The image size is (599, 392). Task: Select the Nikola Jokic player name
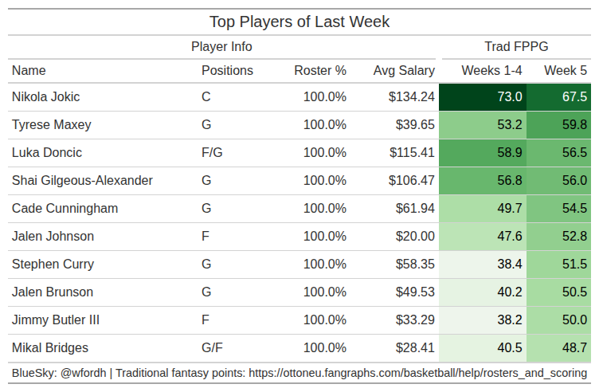tap(46, 97)
